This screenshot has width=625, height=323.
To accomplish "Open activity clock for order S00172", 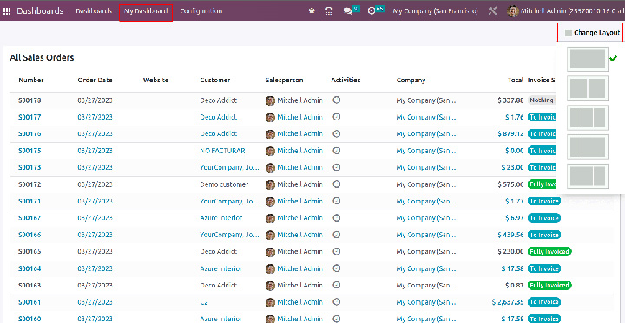I will (x=337, y=184).
